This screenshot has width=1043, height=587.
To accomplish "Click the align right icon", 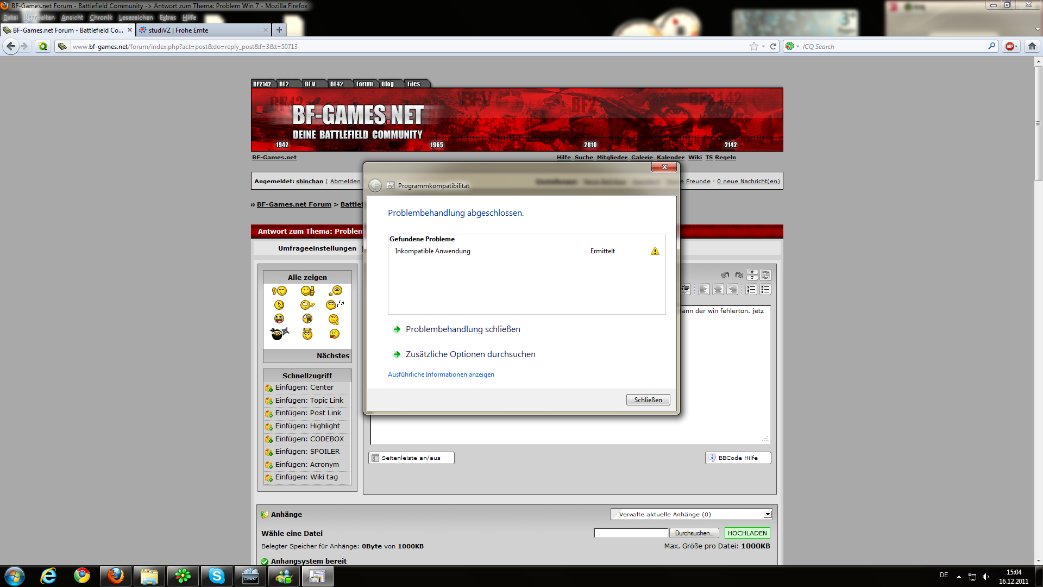I will point(732,290).
